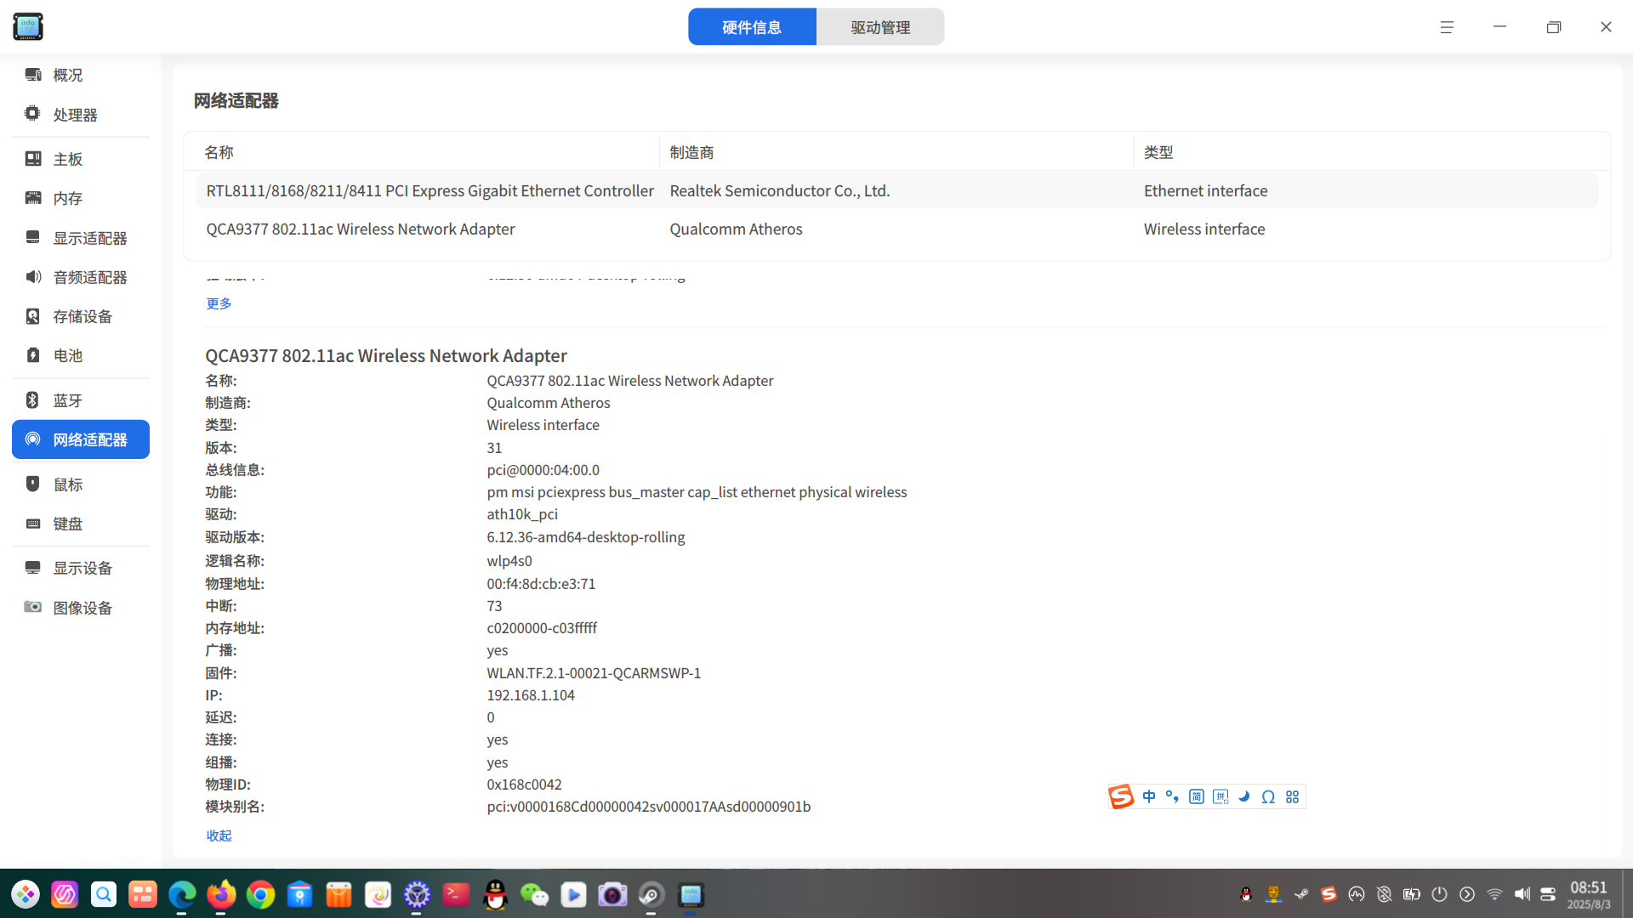Image resolution: width=1633 pixels, height=918 pixels.
Task: Click the Sogou S logo
Action: pos(1121,796)
